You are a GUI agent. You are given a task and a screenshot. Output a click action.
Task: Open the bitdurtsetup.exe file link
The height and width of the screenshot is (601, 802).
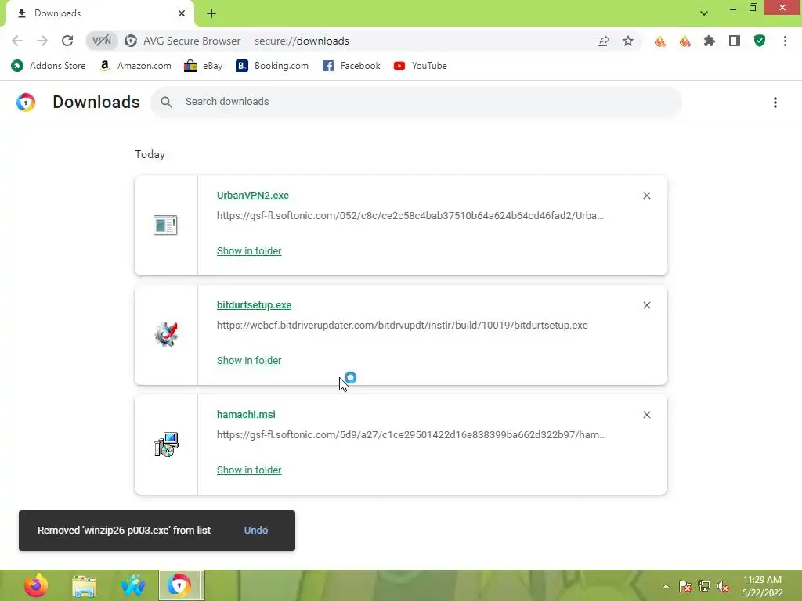pyautogui.click(x=255, y=304)
